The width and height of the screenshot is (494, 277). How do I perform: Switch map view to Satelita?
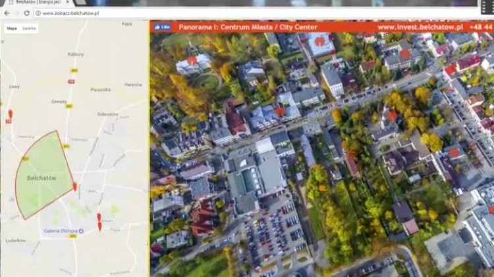pos(29,28)
